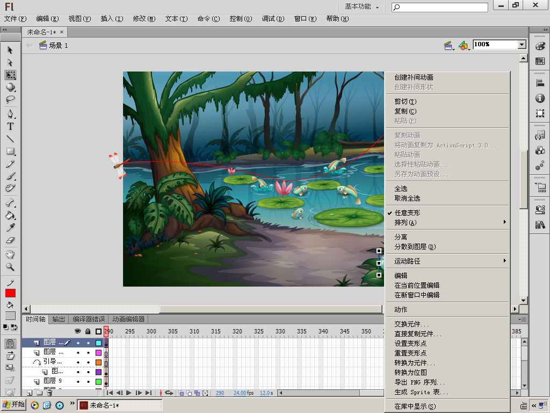Select the Line tool
The width and height of the screenshot is (550, 413).
tap(10, 139)
